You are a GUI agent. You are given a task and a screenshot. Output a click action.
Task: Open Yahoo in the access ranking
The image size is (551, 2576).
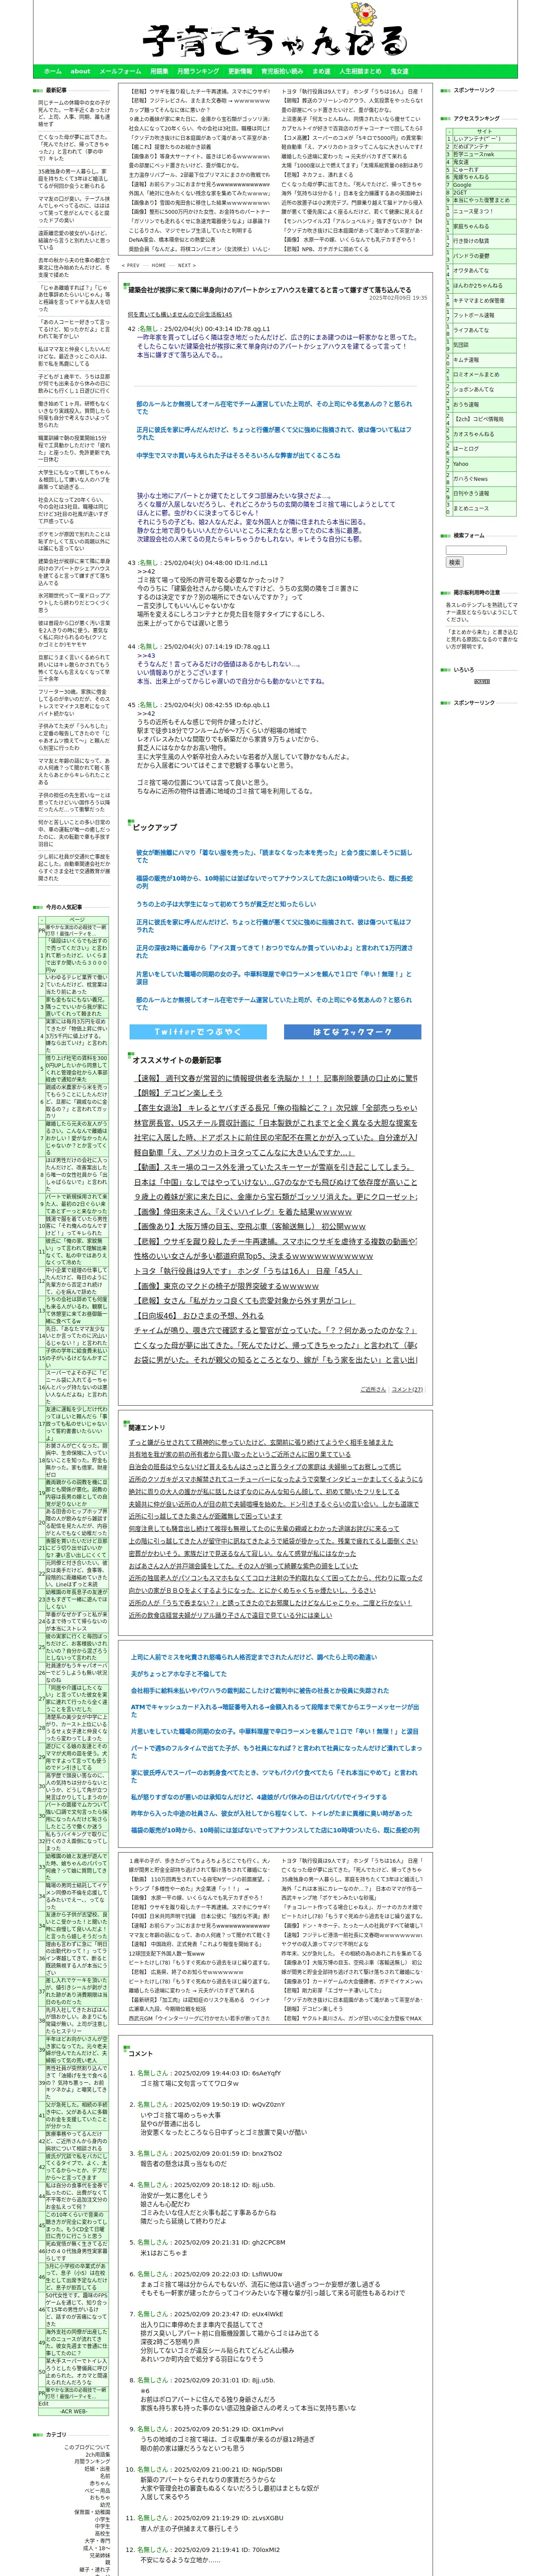[460, 464]
